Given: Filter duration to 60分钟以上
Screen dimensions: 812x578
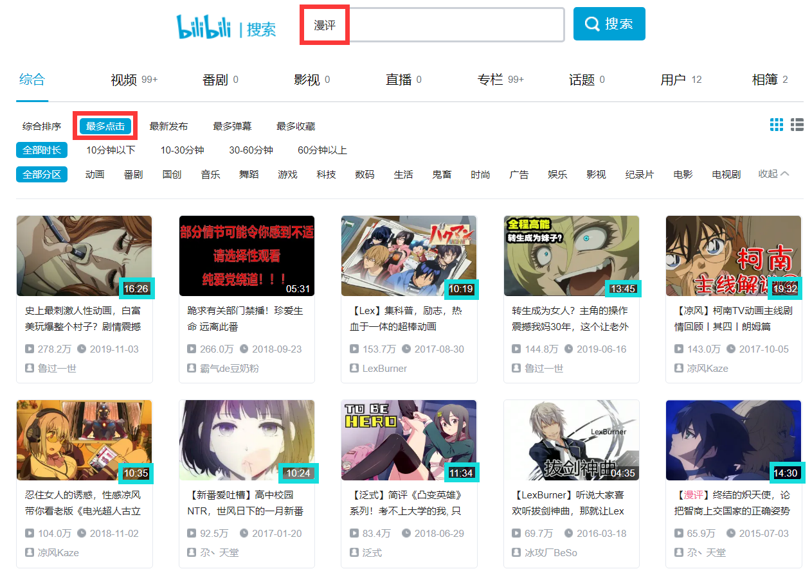Looking at the screenshot, I should point(322,150).
